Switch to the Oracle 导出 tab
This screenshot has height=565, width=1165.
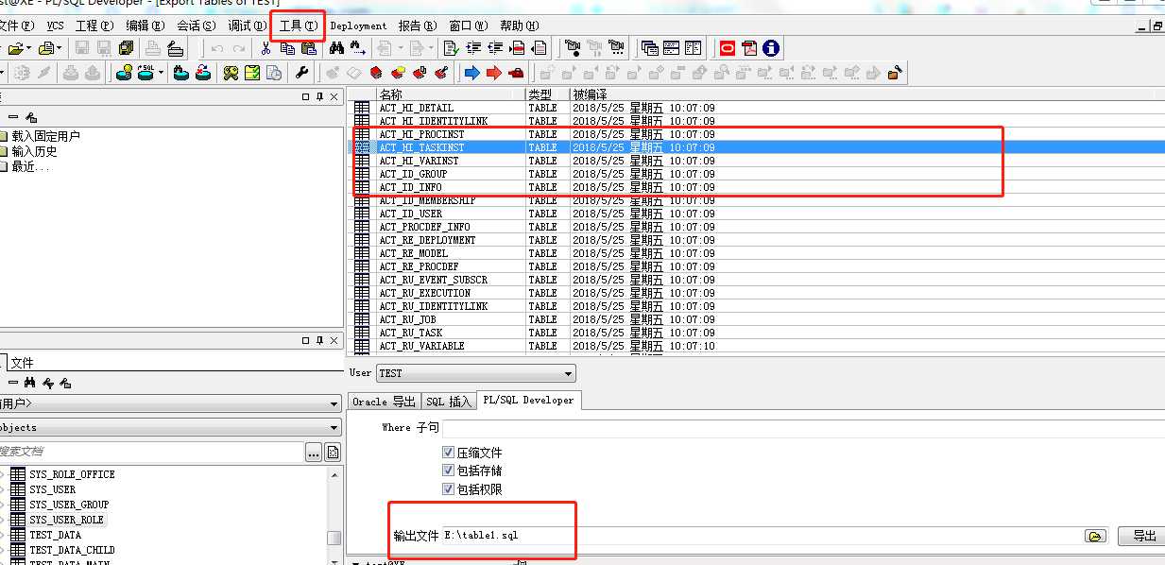point(384,402)
